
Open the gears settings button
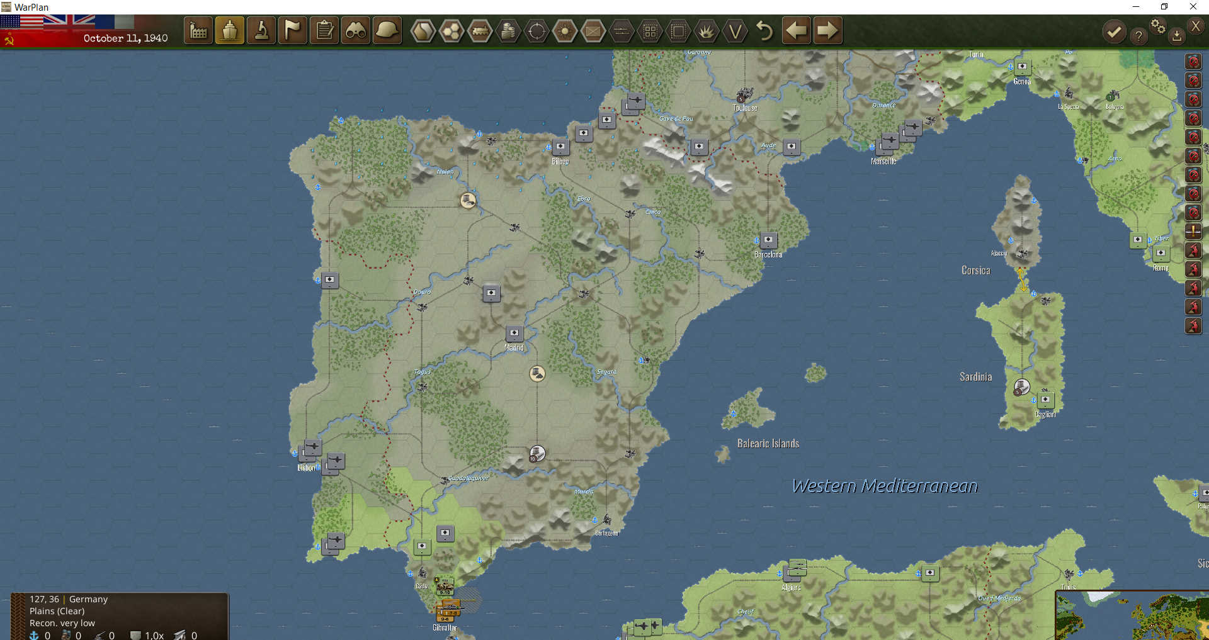click(1157, 26)
